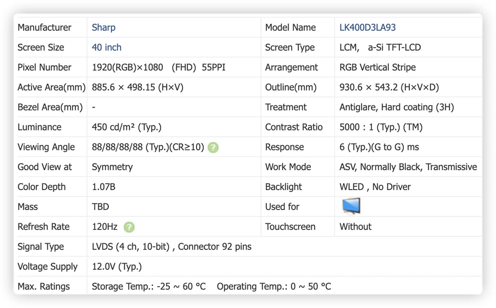Open the 40 inch screen size link
496x308 pixels.
click(107, 48)
